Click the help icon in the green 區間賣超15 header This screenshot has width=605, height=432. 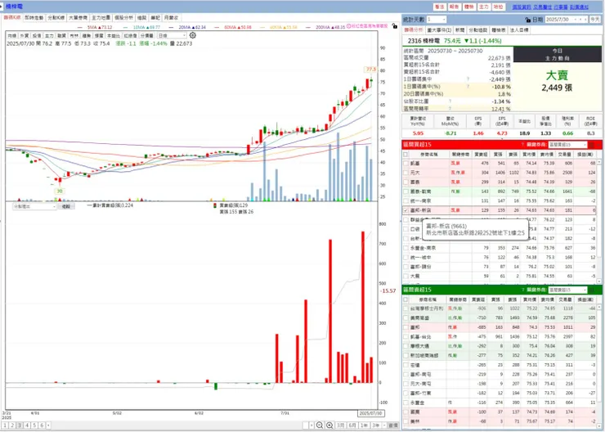pos(522,290)
